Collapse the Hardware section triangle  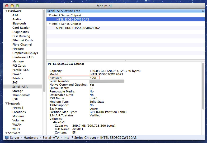[6, 11]
